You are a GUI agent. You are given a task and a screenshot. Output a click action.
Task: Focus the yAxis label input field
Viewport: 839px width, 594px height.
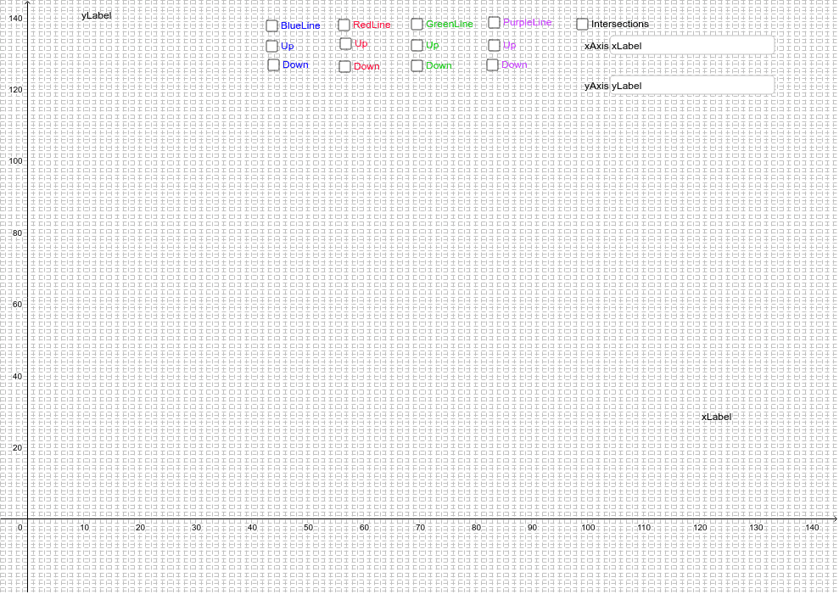(692, 86)
